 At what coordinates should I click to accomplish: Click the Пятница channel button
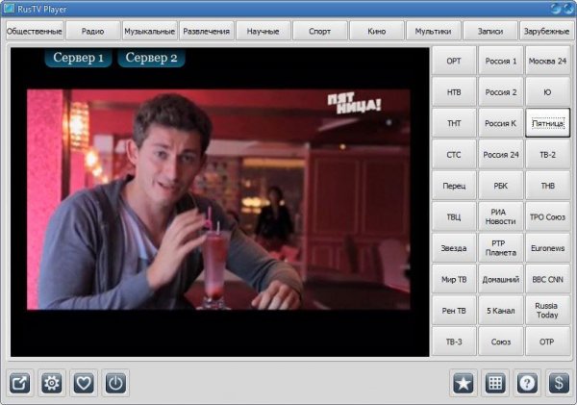[547, 123]
